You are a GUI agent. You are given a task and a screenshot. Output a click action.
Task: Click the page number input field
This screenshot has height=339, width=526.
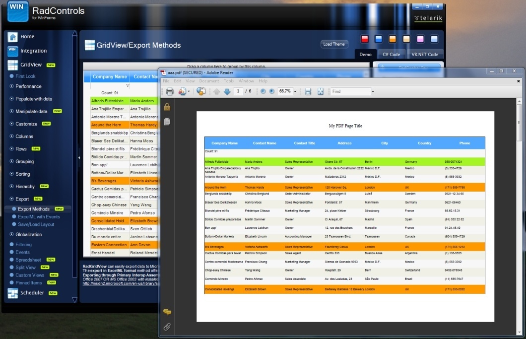click(239, 91)
